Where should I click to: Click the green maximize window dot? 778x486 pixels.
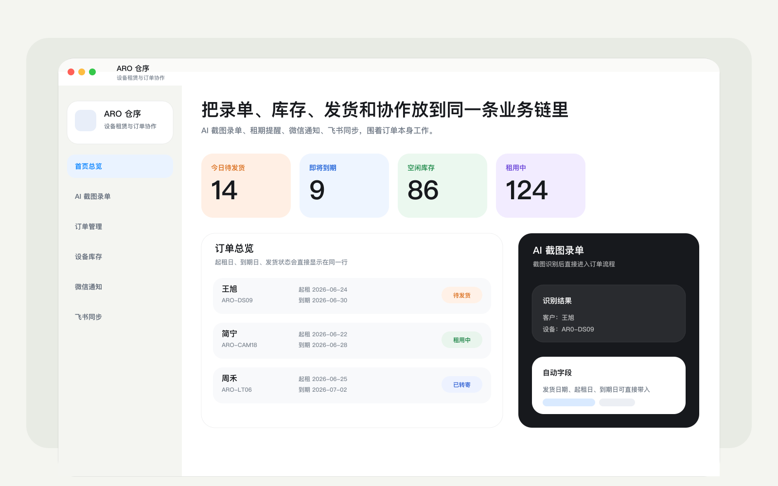[x=92, y=72]
